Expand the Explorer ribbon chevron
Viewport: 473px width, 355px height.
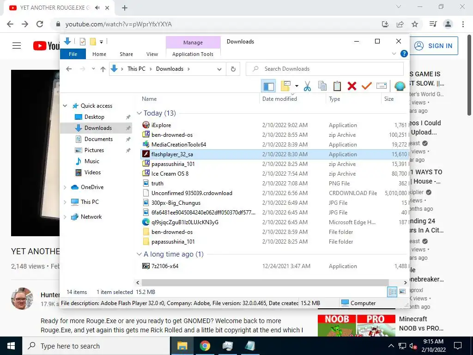tap(394, 54)
